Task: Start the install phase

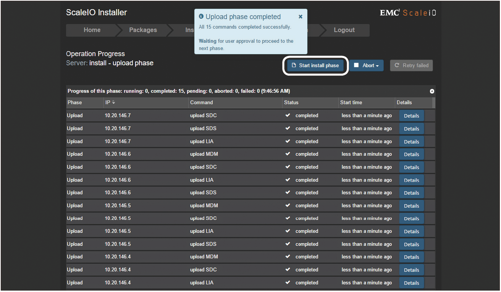Action: (315, 65)
